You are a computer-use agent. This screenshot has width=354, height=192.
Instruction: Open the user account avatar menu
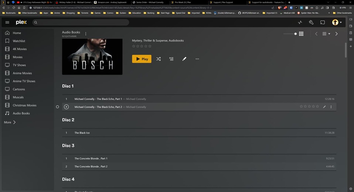[337, 22]
